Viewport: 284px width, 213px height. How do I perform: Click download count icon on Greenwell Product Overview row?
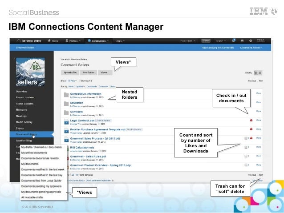pos(246,165)
